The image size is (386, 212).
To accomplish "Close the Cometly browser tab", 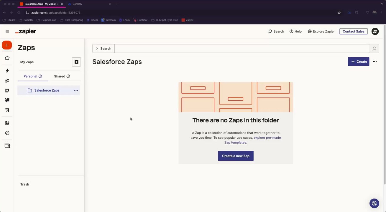I will point(110,4).
